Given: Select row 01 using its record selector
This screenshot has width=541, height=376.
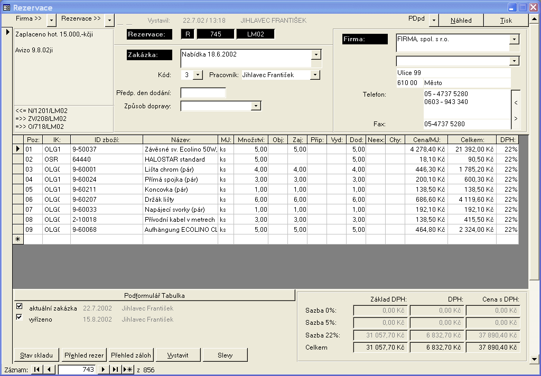Looking at the screenshot, I should (18, 149).
